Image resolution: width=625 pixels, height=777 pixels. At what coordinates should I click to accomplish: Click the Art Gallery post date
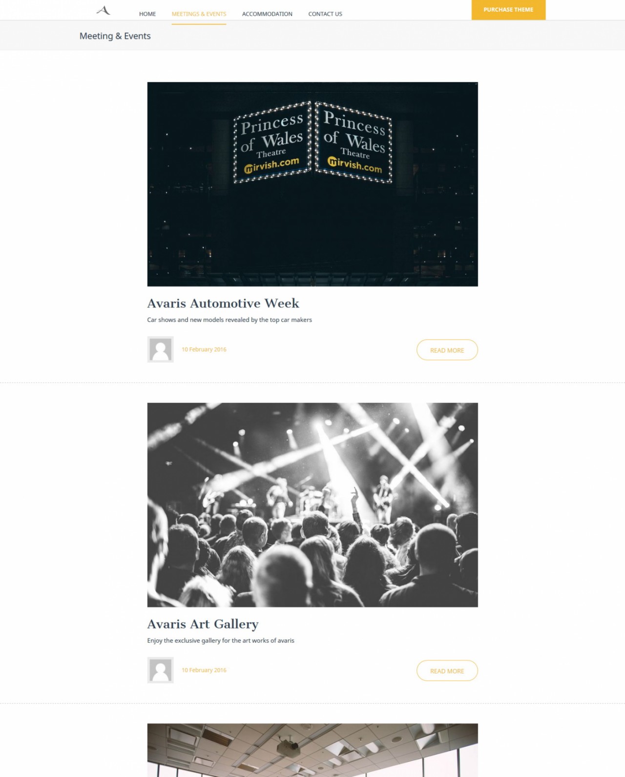point(204,670)
